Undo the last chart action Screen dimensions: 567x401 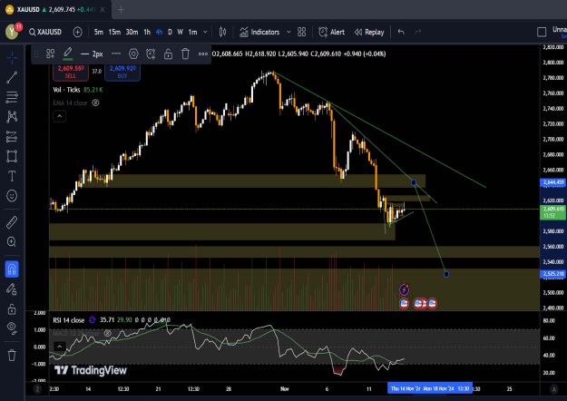[x=401, y=32]
